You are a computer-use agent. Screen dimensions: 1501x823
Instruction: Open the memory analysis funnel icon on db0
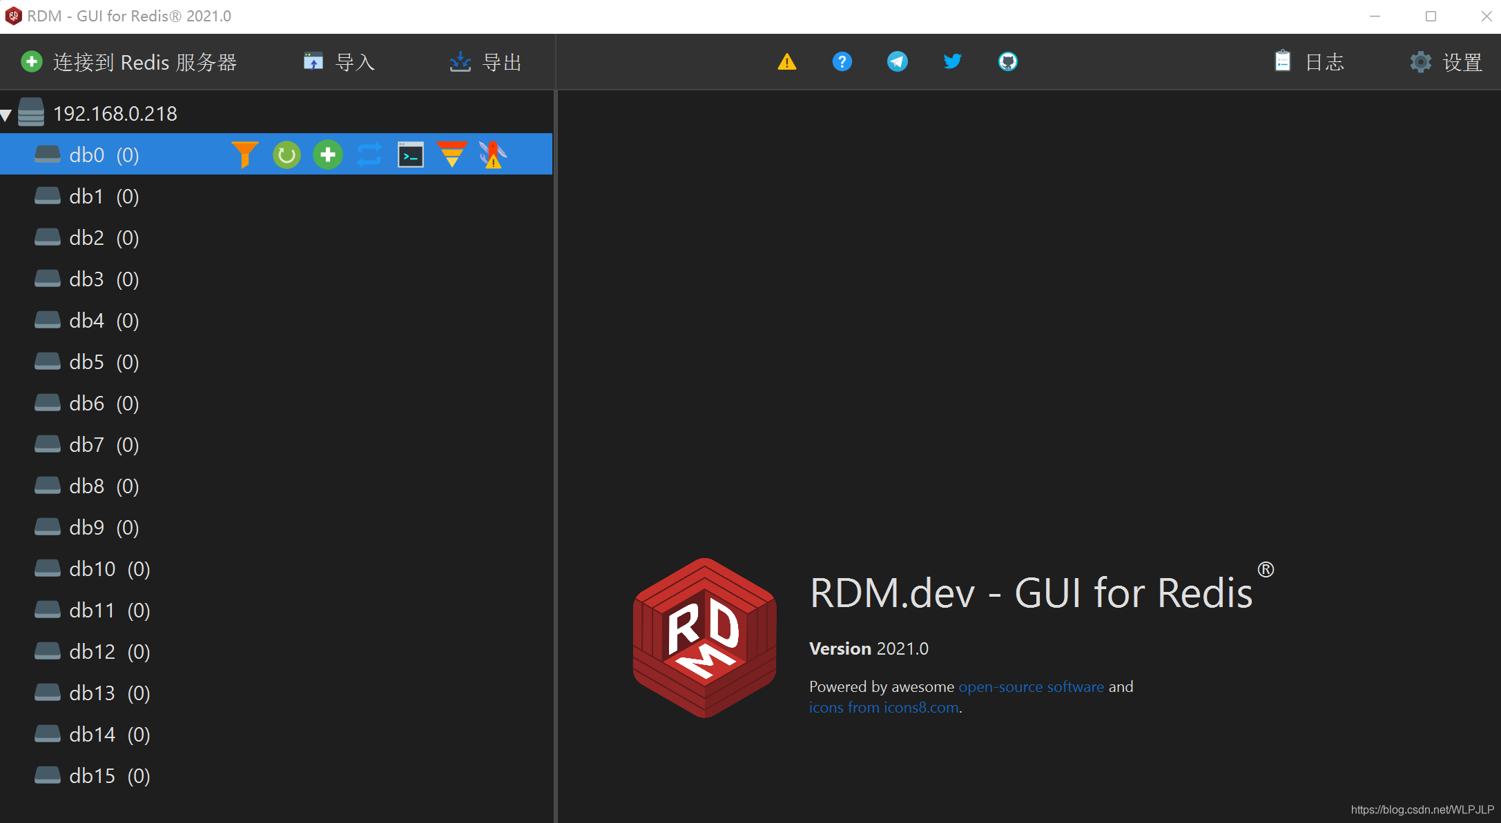tap(452, 155)
